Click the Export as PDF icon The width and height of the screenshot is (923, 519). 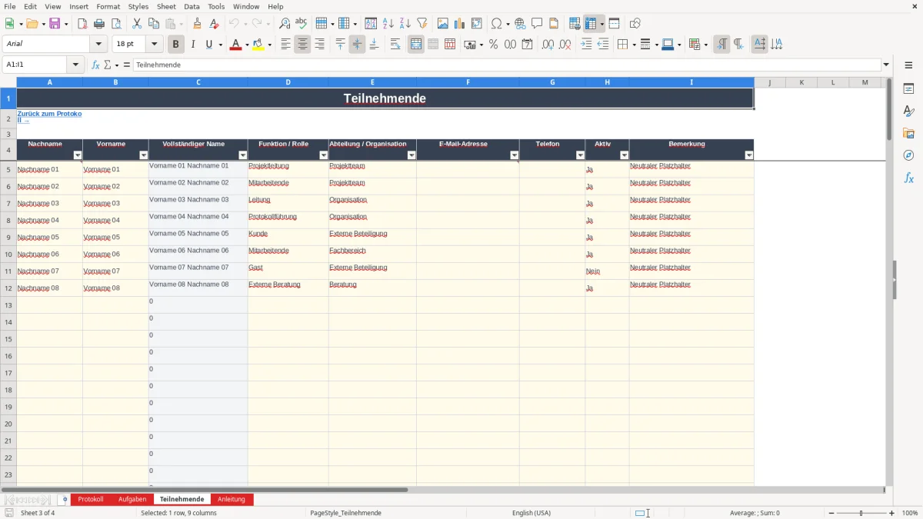82,24
